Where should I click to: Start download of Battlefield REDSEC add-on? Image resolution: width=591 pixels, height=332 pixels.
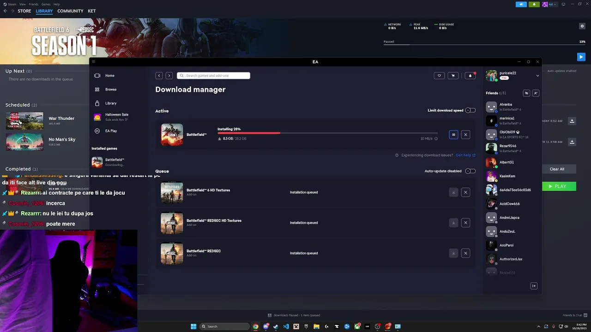453,253
